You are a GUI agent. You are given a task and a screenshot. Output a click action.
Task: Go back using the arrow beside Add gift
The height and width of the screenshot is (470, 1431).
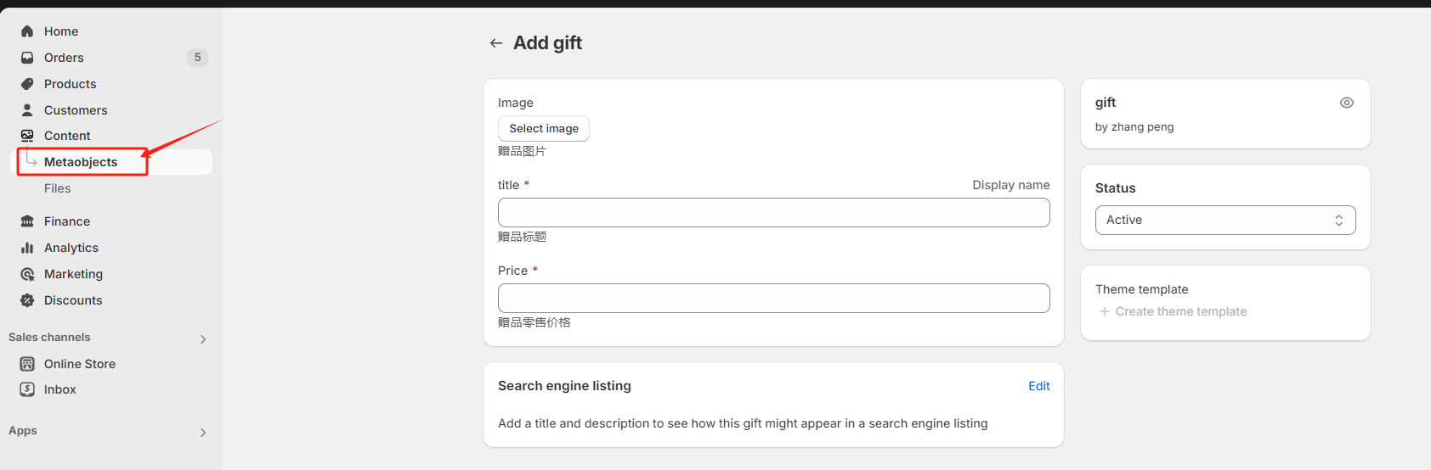click(496, 43)
